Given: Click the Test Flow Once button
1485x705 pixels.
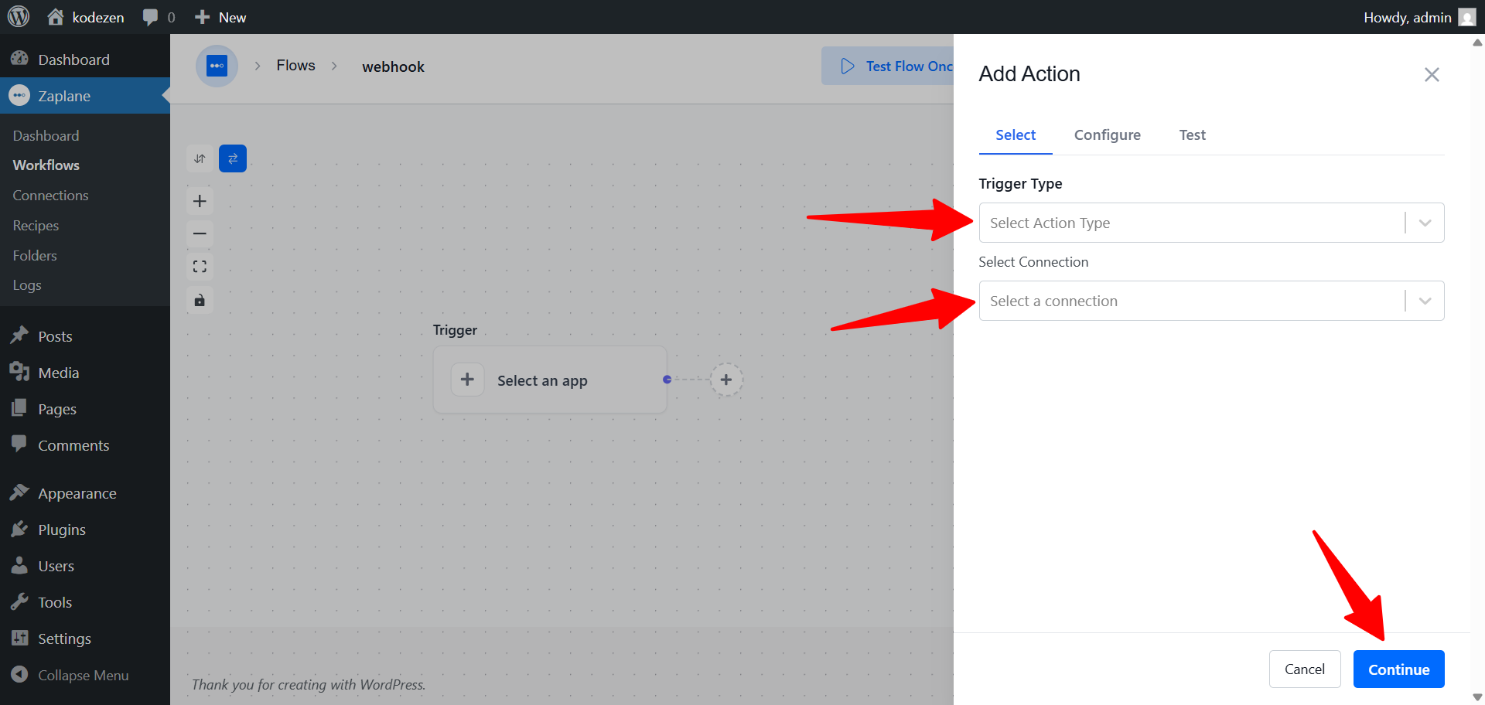Looking at the screenshot, I should (888, 66).
